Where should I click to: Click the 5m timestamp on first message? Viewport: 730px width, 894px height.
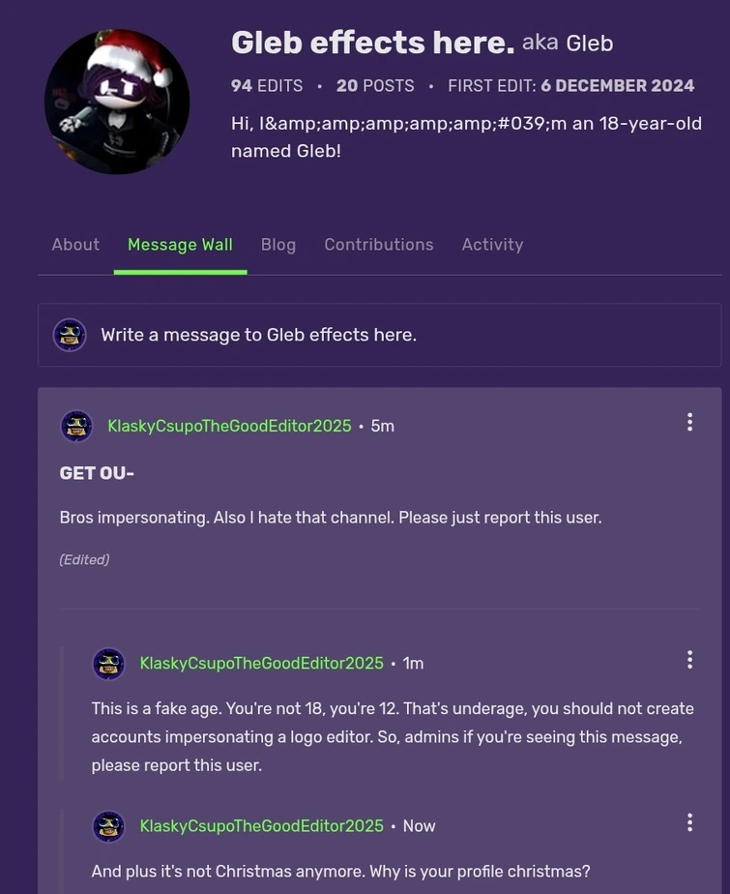(x=383, y=426)
